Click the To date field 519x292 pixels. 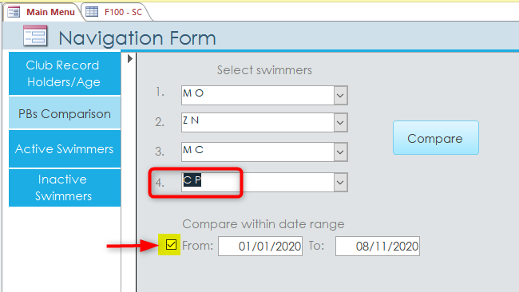tap(378, 246)
